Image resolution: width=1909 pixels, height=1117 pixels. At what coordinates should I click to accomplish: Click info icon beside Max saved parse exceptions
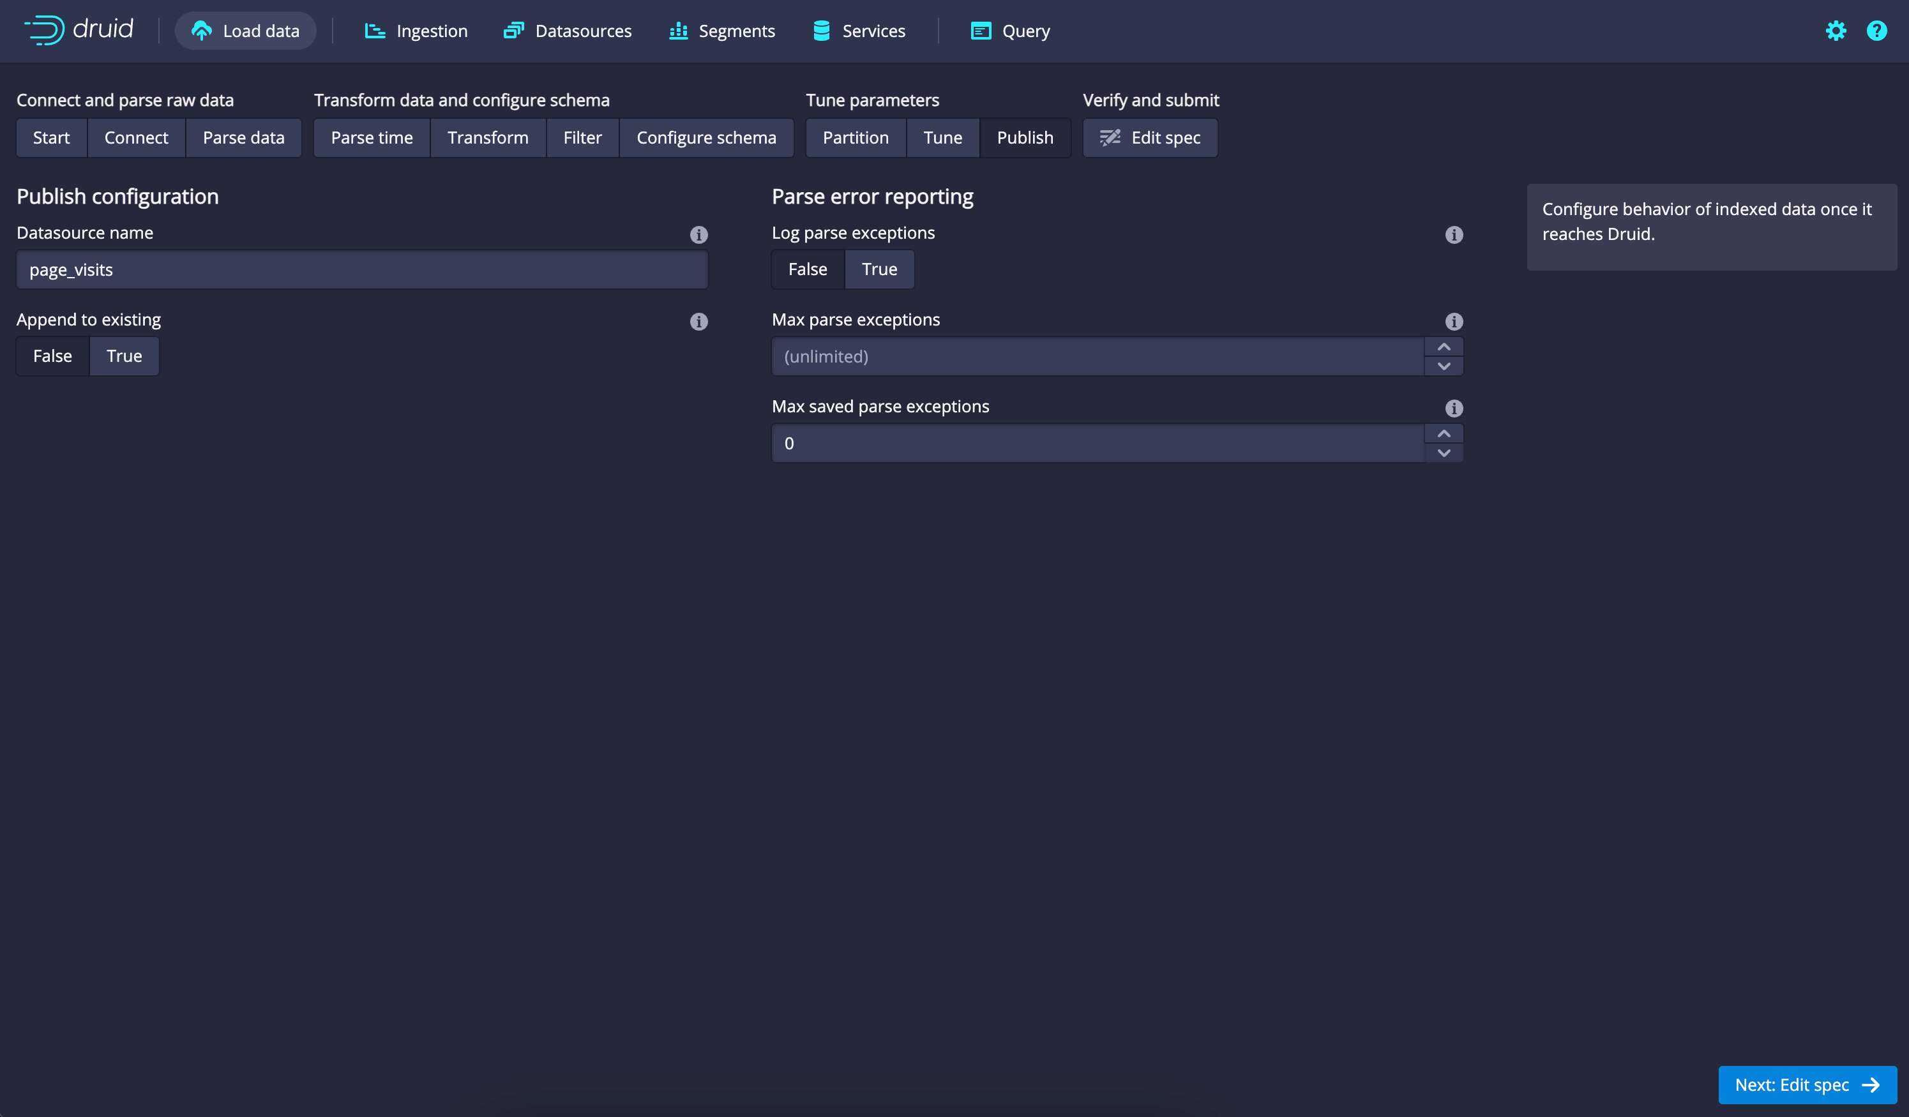1453,409
